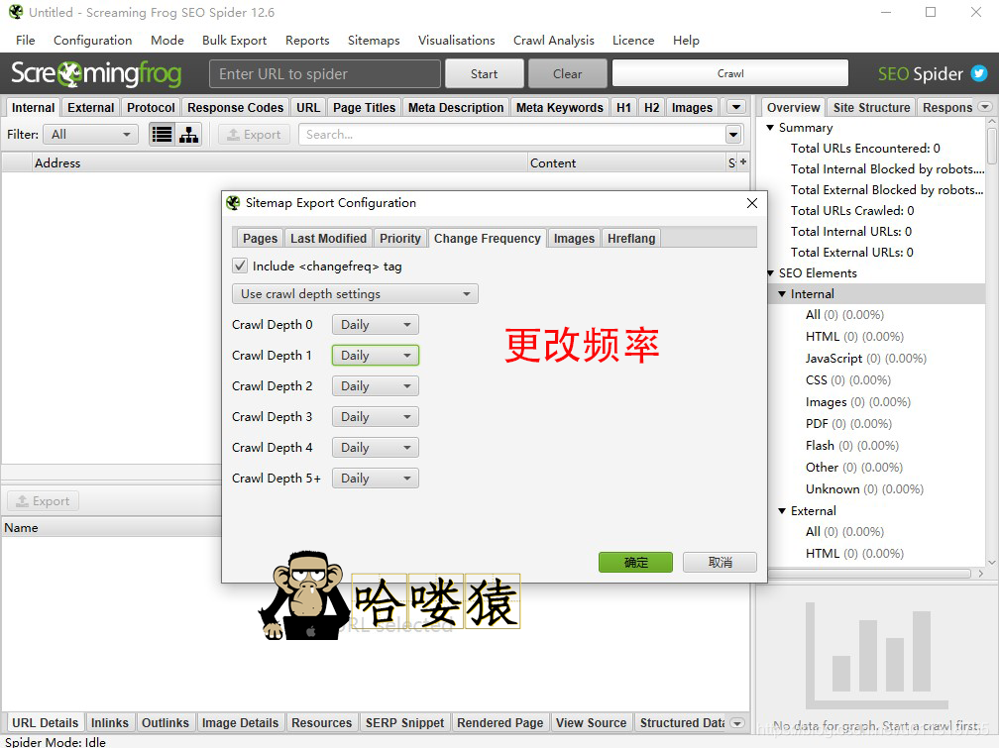
Task: Close the Sitemap Export Configuration dialog
Action: (752, 203)
